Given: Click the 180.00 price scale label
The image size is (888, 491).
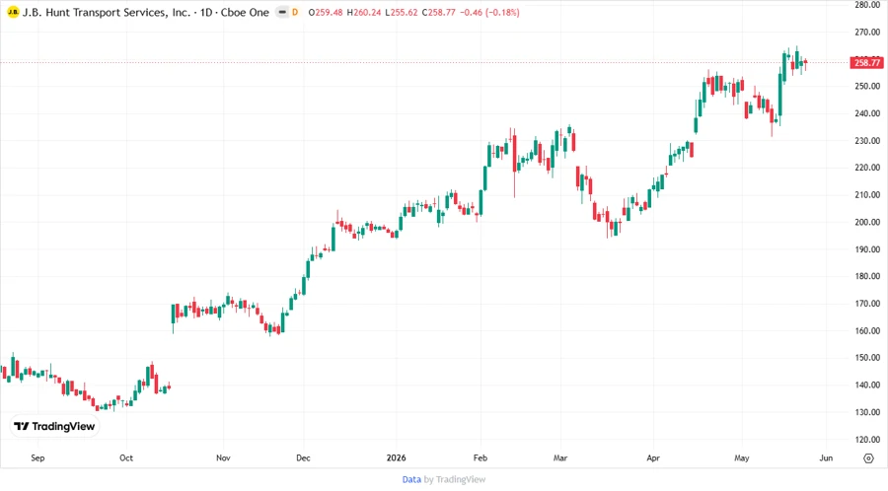Looking at the screenshot, I should coord(867,277).
